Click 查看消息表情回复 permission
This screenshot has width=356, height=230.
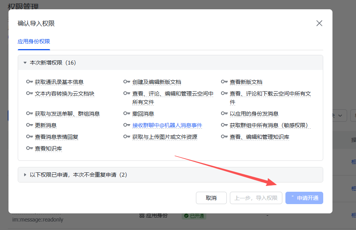pyautogui.click(x=57, y=137)
